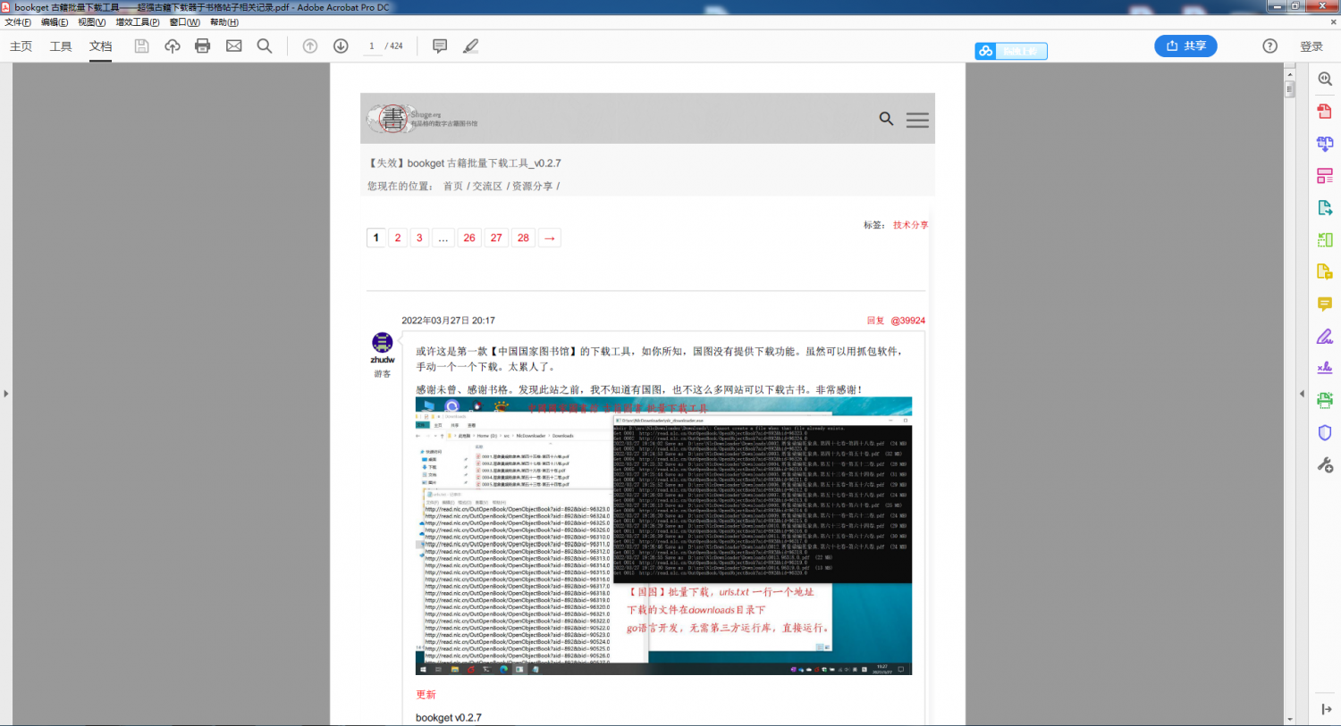Open the 更新 link in the page
This screenshot has height=726, width=1341.
(x=426, y=694)
